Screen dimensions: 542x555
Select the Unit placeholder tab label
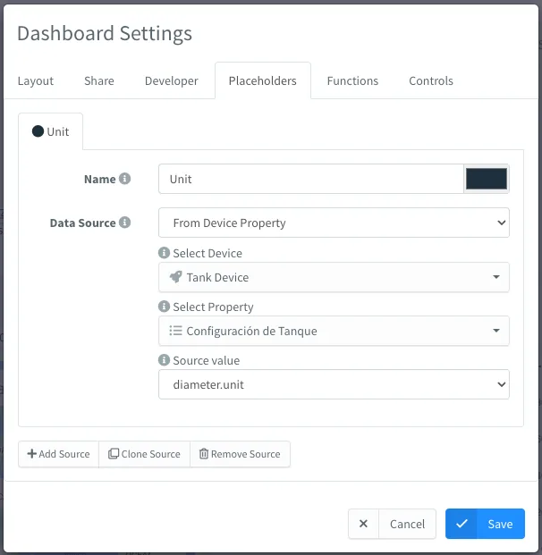58,131
